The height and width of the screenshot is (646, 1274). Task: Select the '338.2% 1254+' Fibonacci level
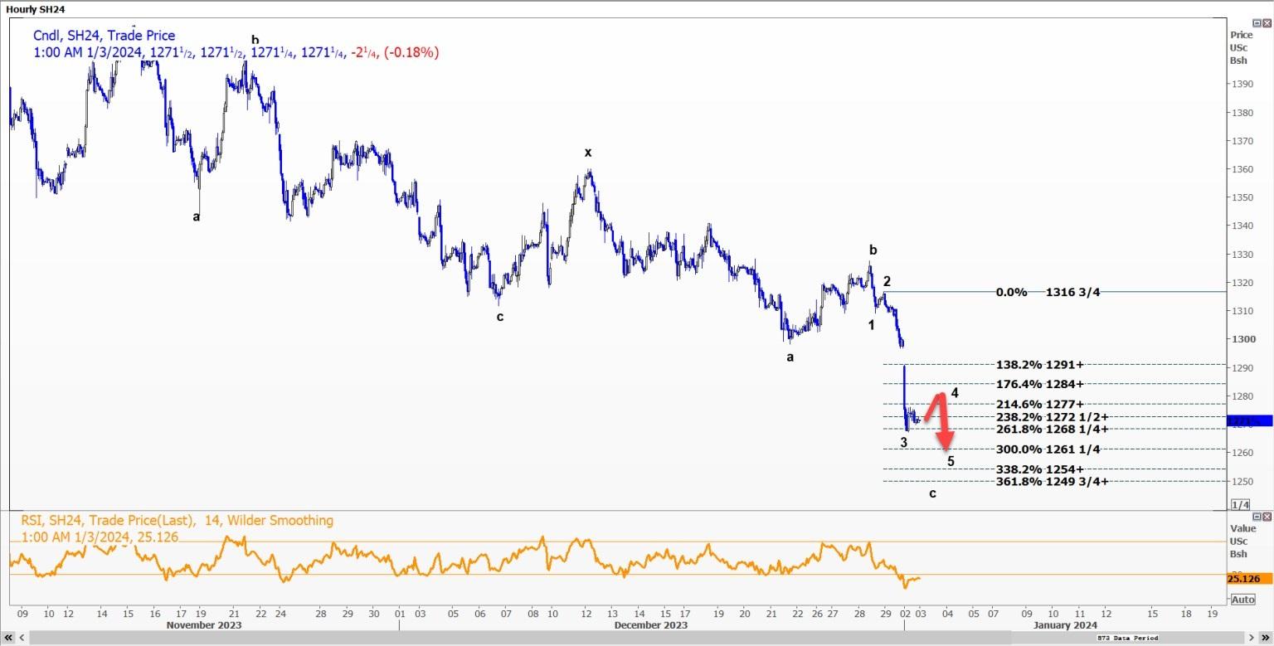[1040, 469]
